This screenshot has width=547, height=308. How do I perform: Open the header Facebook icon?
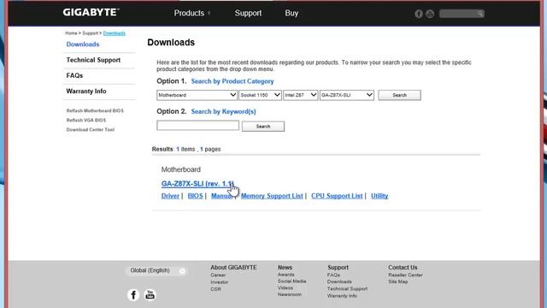coord(419,14)
